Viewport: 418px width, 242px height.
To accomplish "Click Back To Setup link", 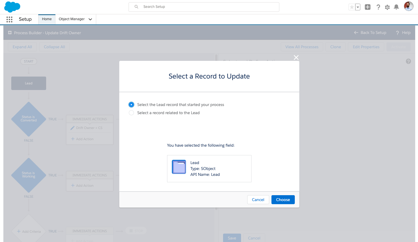I will point(370,33).
